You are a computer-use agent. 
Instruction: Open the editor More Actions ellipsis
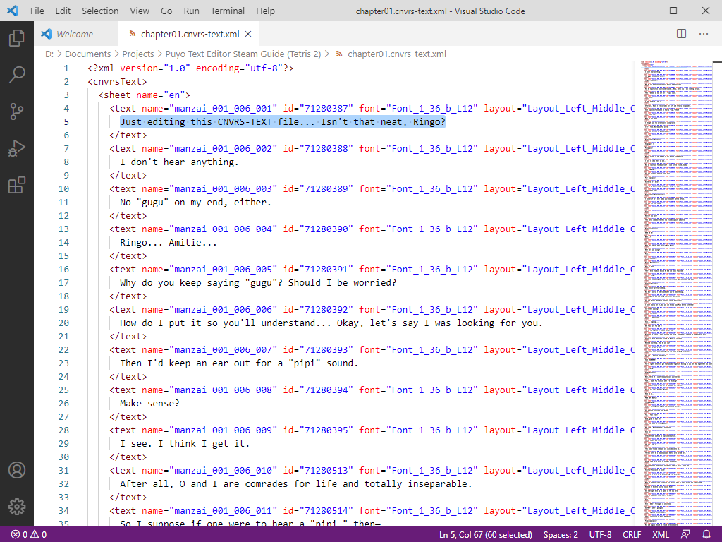tap(703, 34)
